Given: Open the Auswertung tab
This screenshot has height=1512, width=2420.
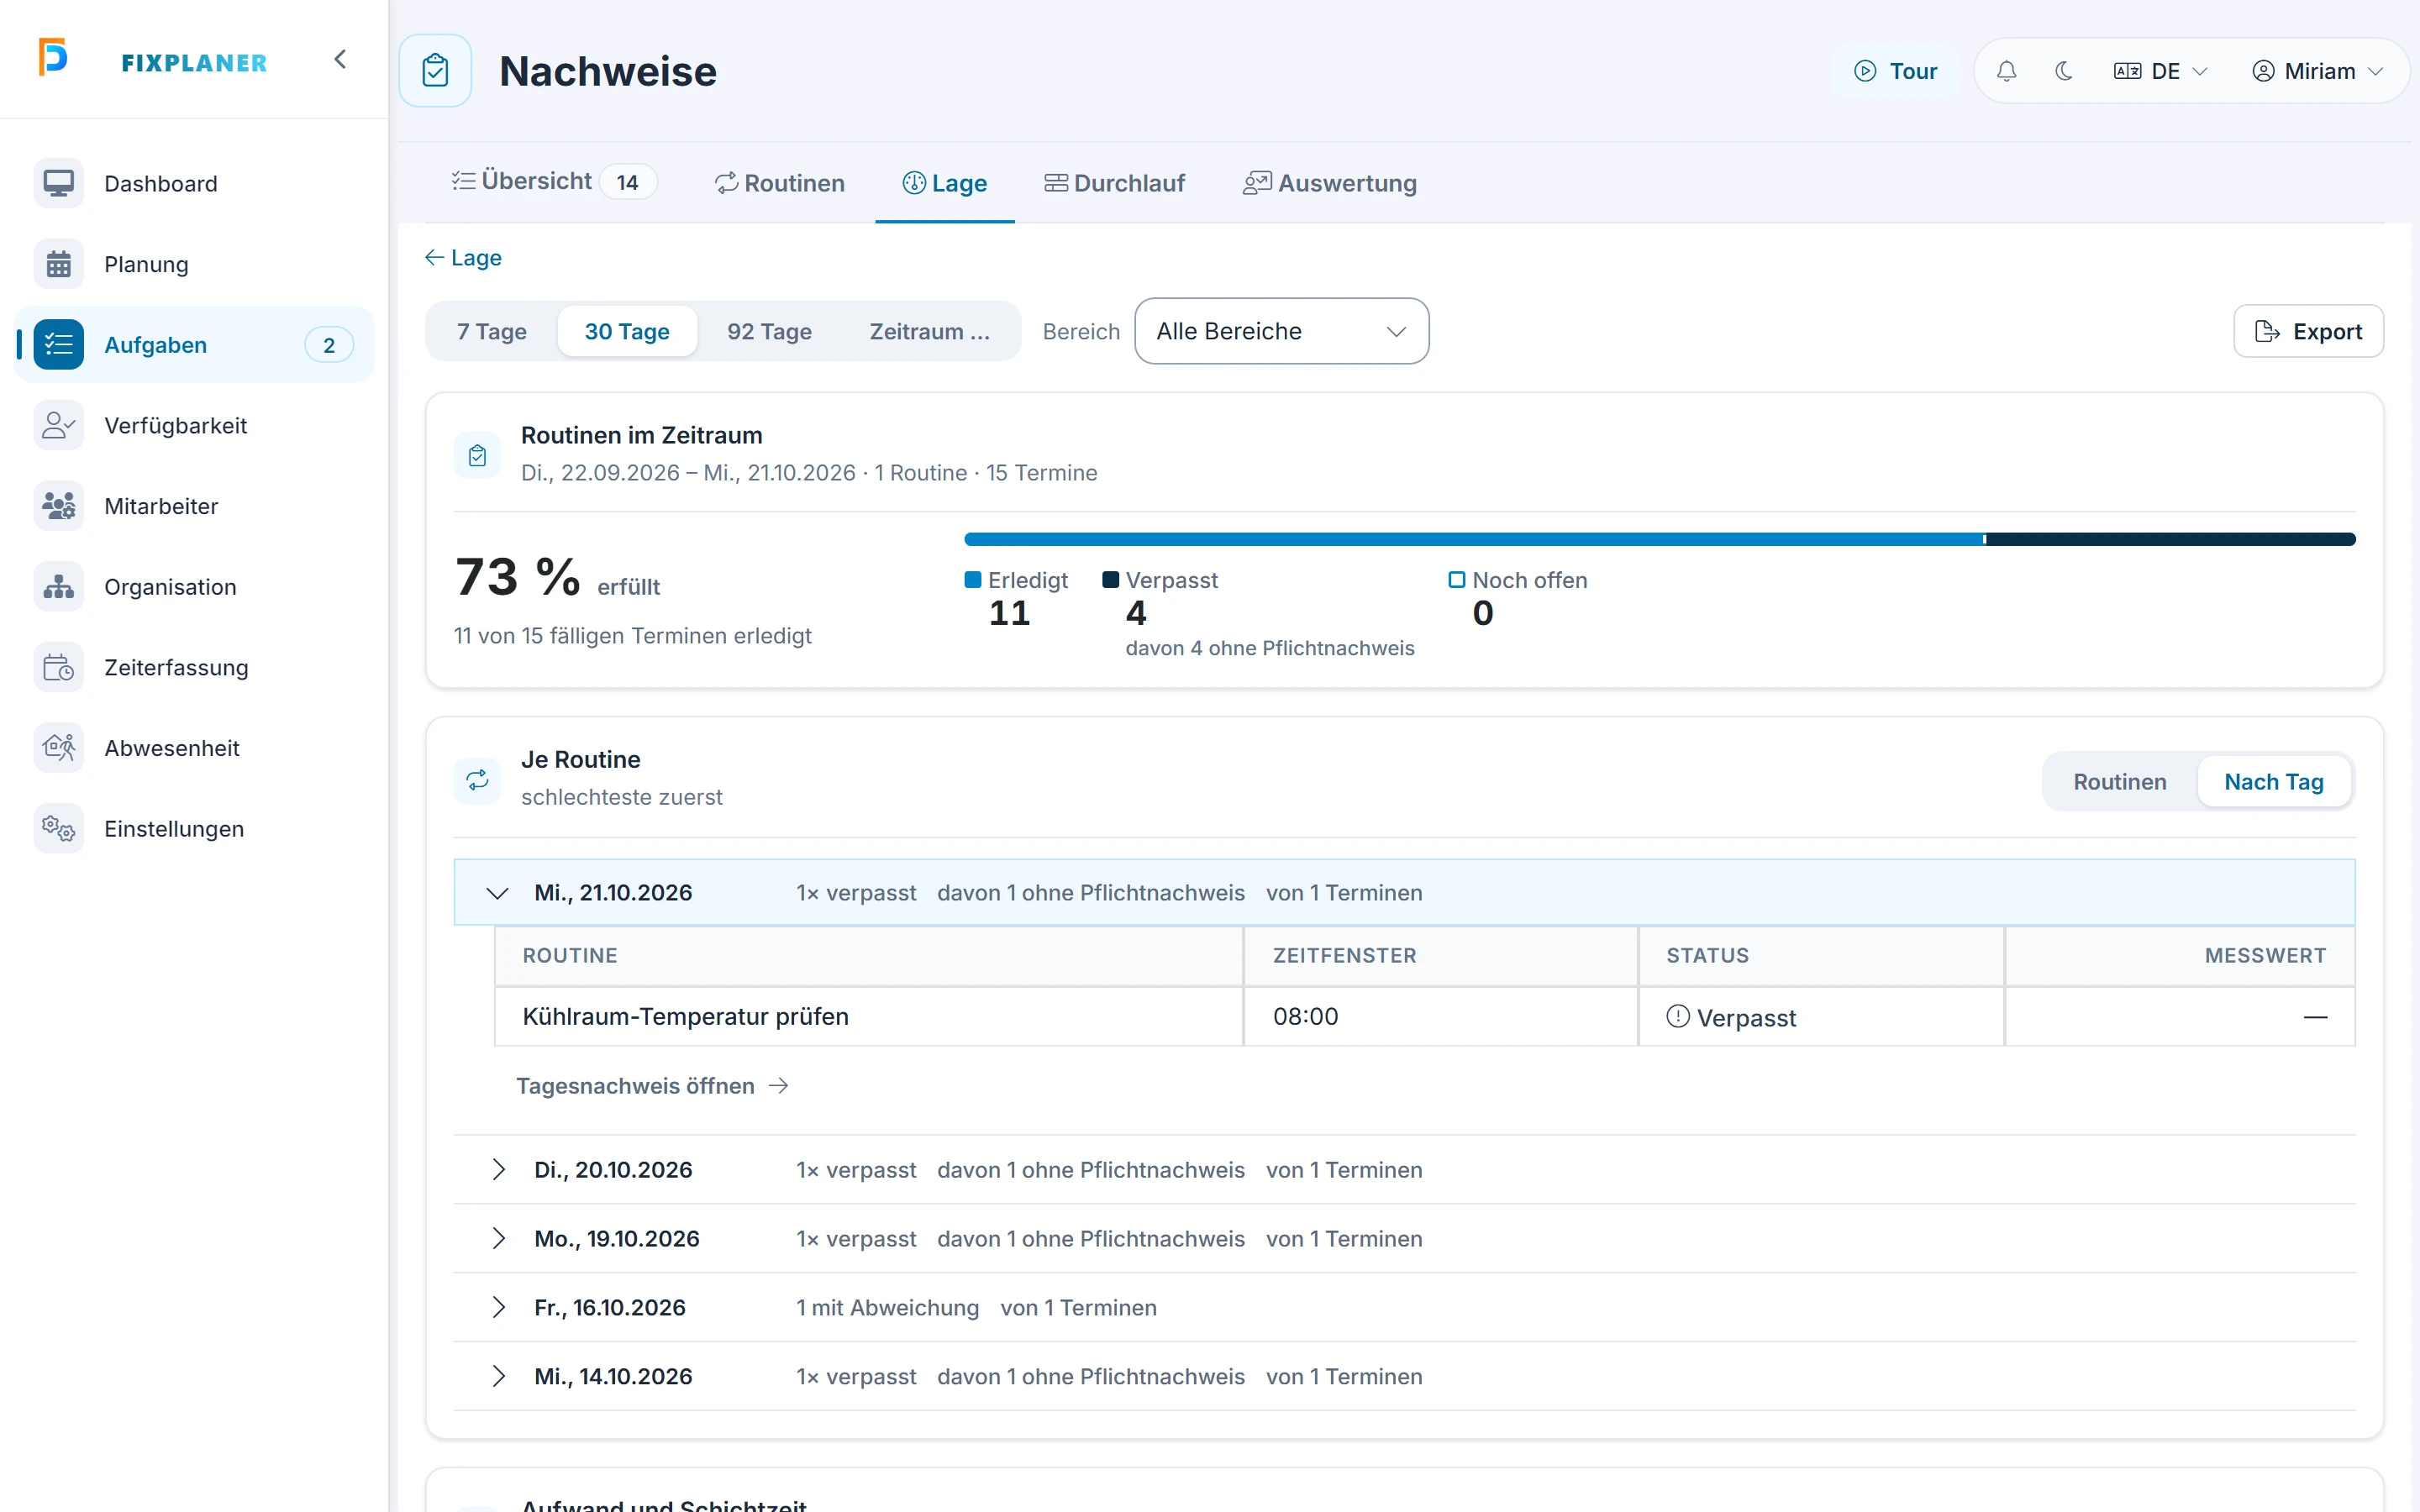Looking at the screenshot, I should point(1330,183).
